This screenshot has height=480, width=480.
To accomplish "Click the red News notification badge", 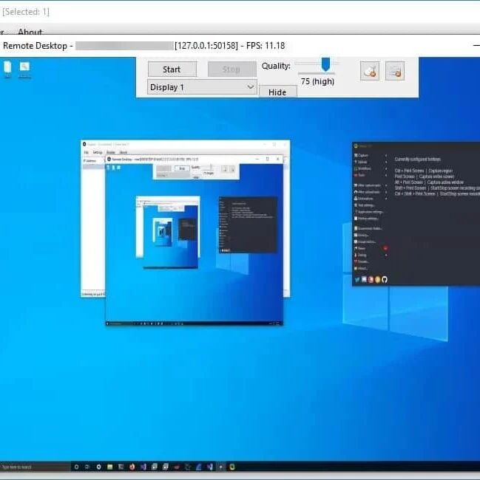I will coord(385,248).
